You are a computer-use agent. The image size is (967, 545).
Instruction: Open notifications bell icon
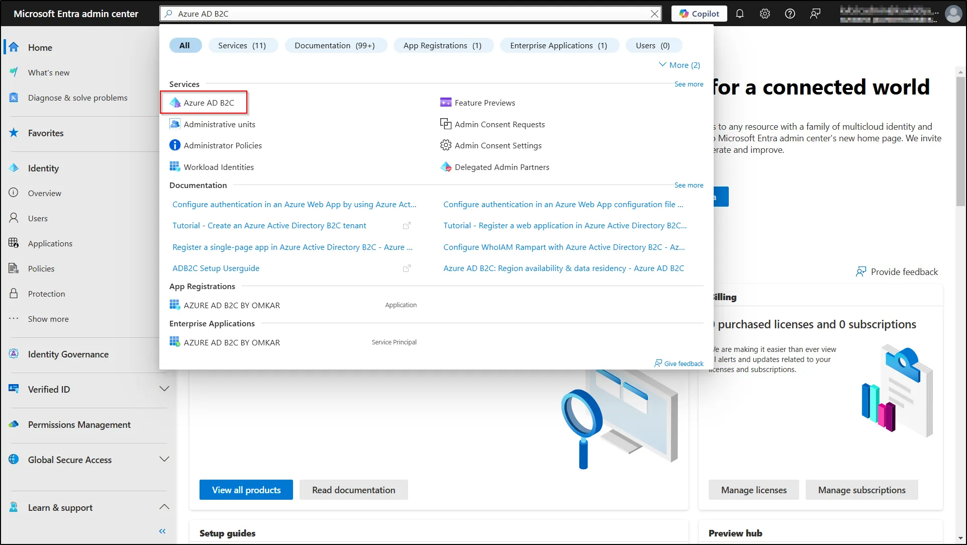coord(740,14)
